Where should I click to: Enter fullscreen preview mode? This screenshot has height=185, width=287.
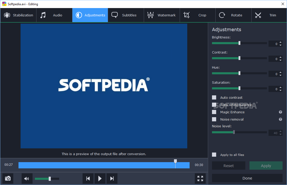pyautogui.click(x=200, y=179)
